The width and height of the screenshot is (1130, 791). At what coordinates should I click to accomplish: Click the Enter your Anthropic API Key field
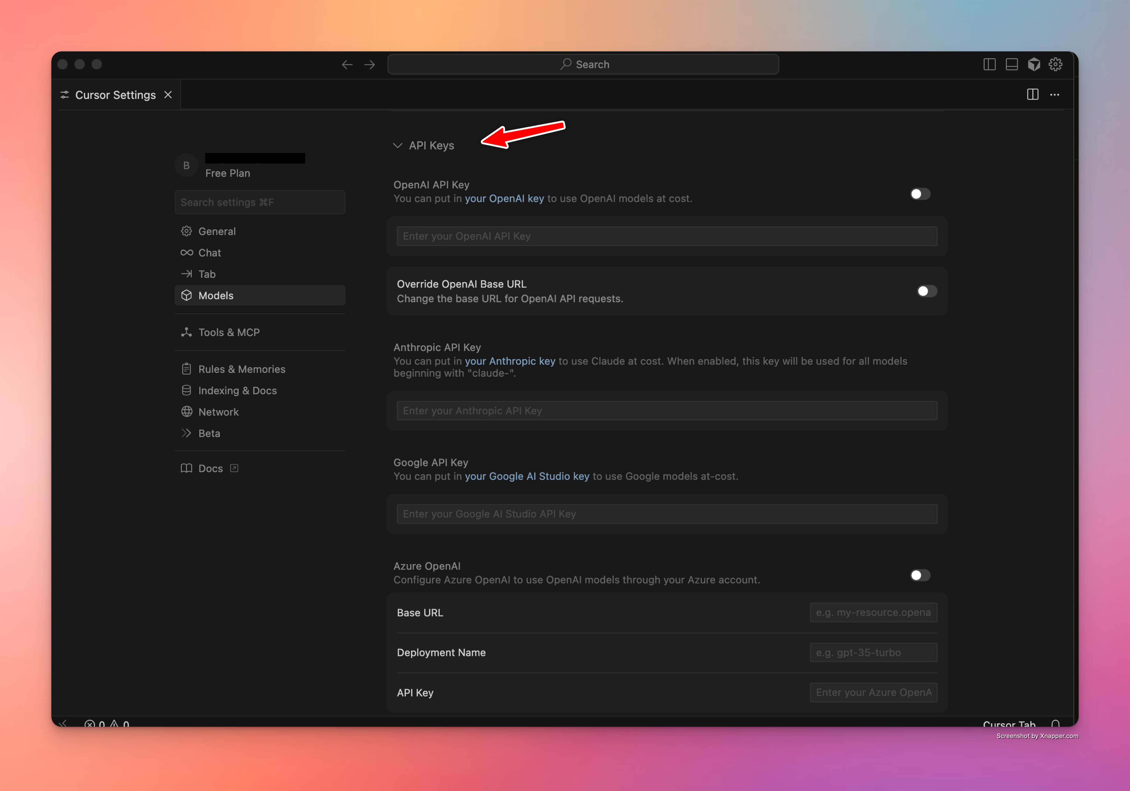pyautogui.click(x=666, y=411)
